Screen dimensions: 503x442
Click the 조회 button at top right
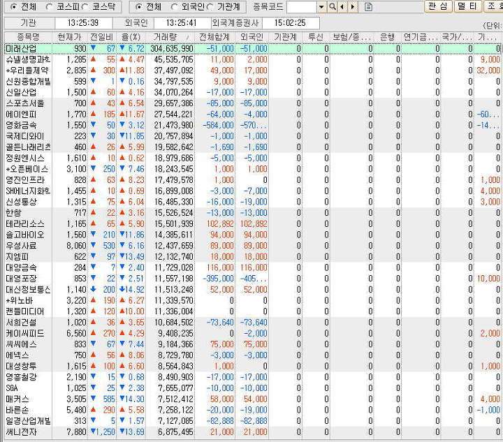pos(493,6)
